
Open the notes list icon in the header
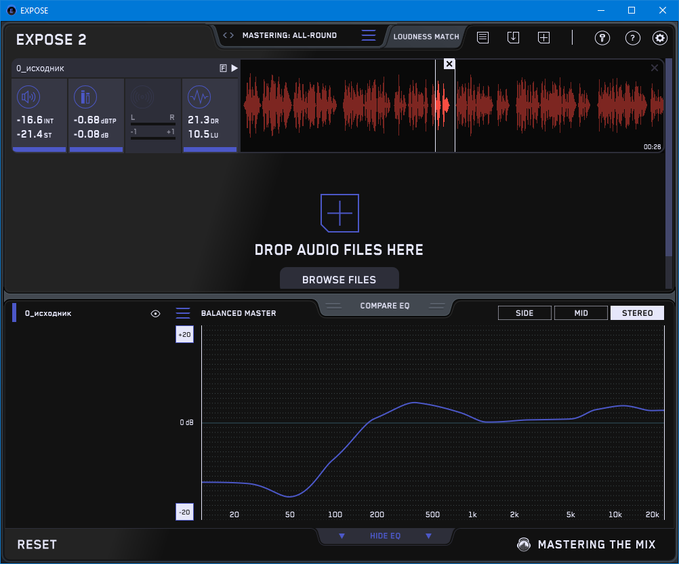click(483, 38)
